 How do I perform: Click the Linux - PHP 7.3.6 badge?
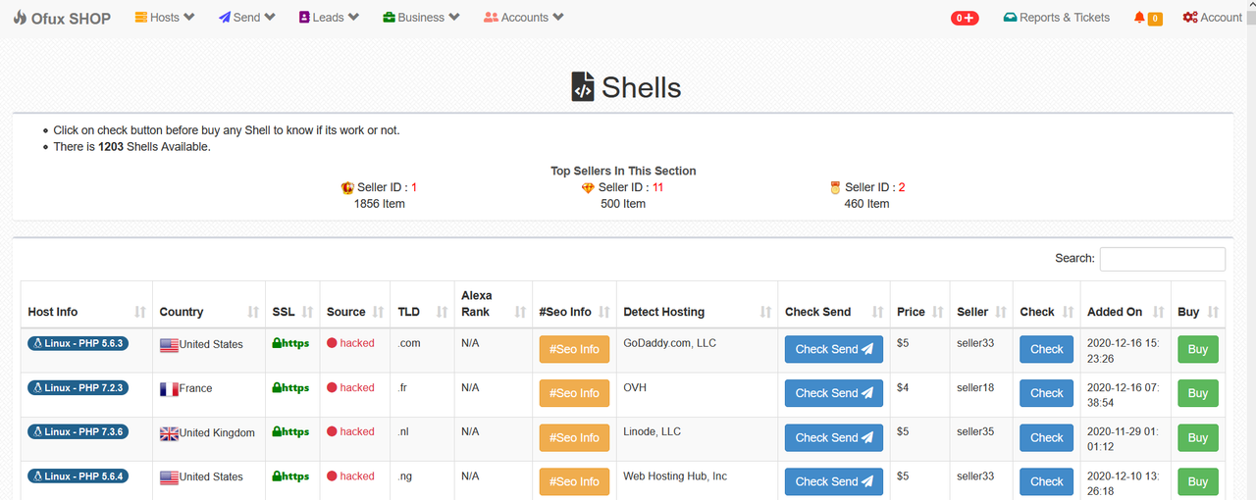tap(78, 431)
